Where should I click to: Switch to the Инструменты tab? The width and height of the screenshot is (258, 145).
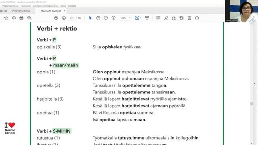click(21, 11)
